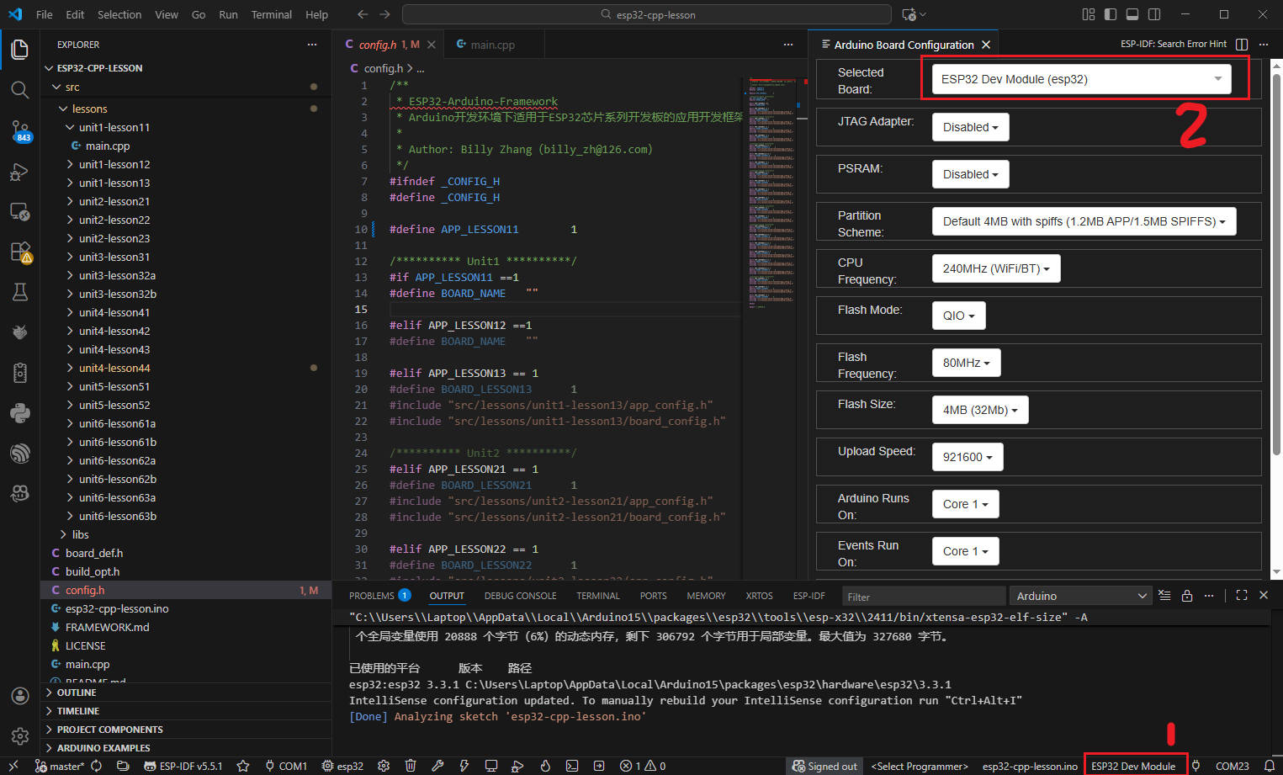Open the Extensions view in activity bar
The image size is (1283, 775).
point(19,252)
